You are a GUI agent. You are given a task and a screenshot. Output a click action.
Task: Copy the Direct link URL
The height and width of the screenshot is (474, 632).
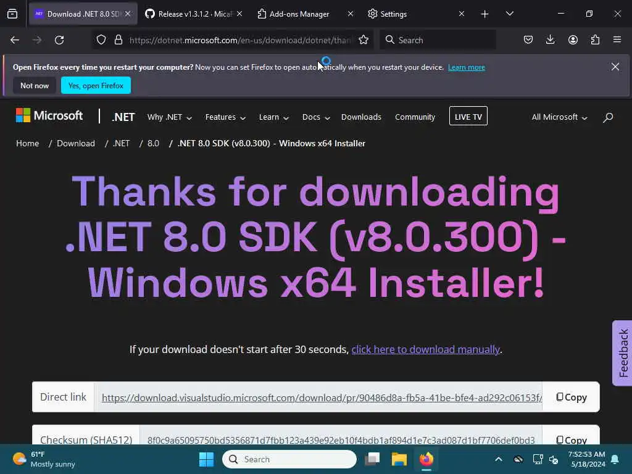tap(571, 397)
